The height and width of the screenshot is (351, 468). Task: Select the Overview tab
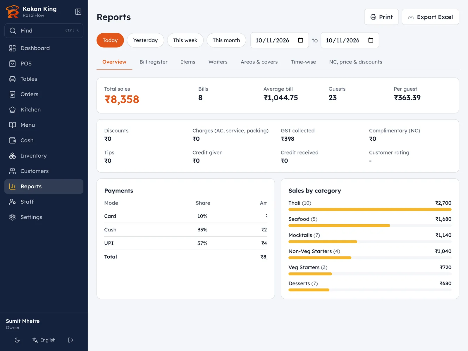114,62
